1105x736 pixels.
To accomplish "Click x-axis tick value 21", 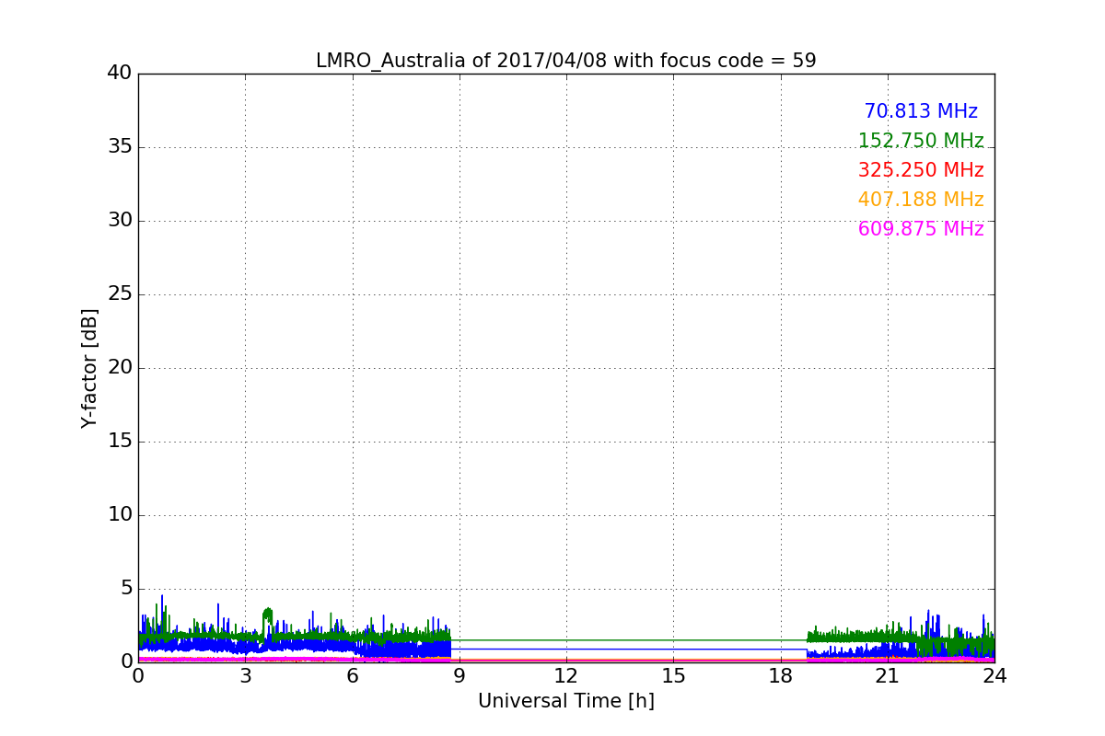I will tap(888, 675).
